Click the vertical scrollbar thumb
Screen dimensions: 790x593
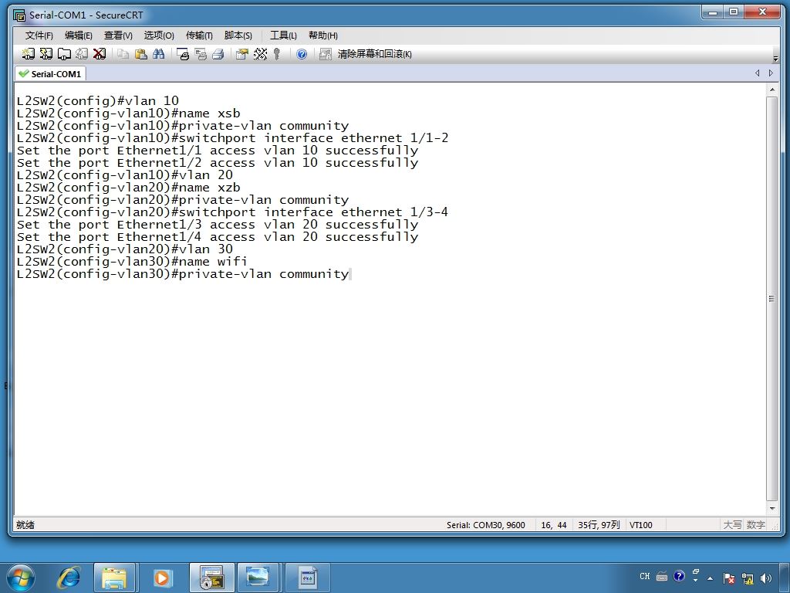click(771, 299)
